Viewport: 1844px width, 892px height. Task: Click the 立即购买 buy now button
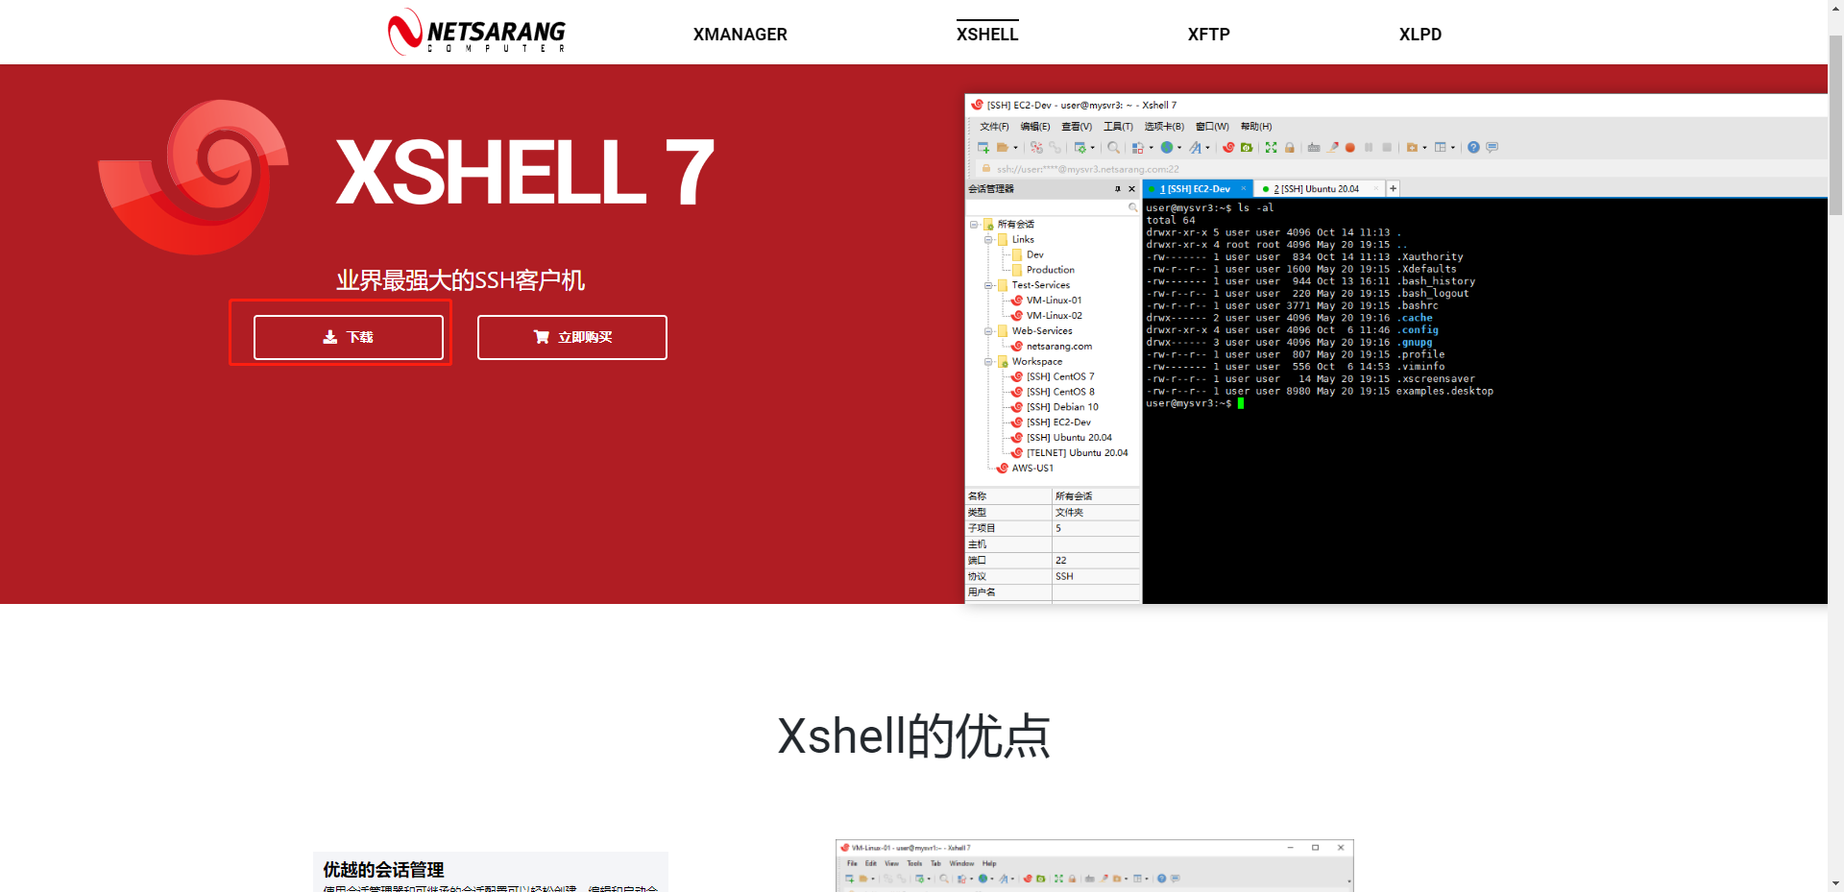pos(571,337)
